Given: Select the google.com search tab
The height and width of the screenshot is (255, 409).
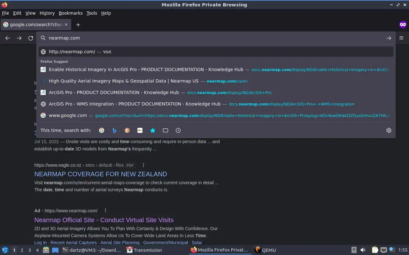Looking at the screenshot, I should pyautogui.click(x=36, y=25).
